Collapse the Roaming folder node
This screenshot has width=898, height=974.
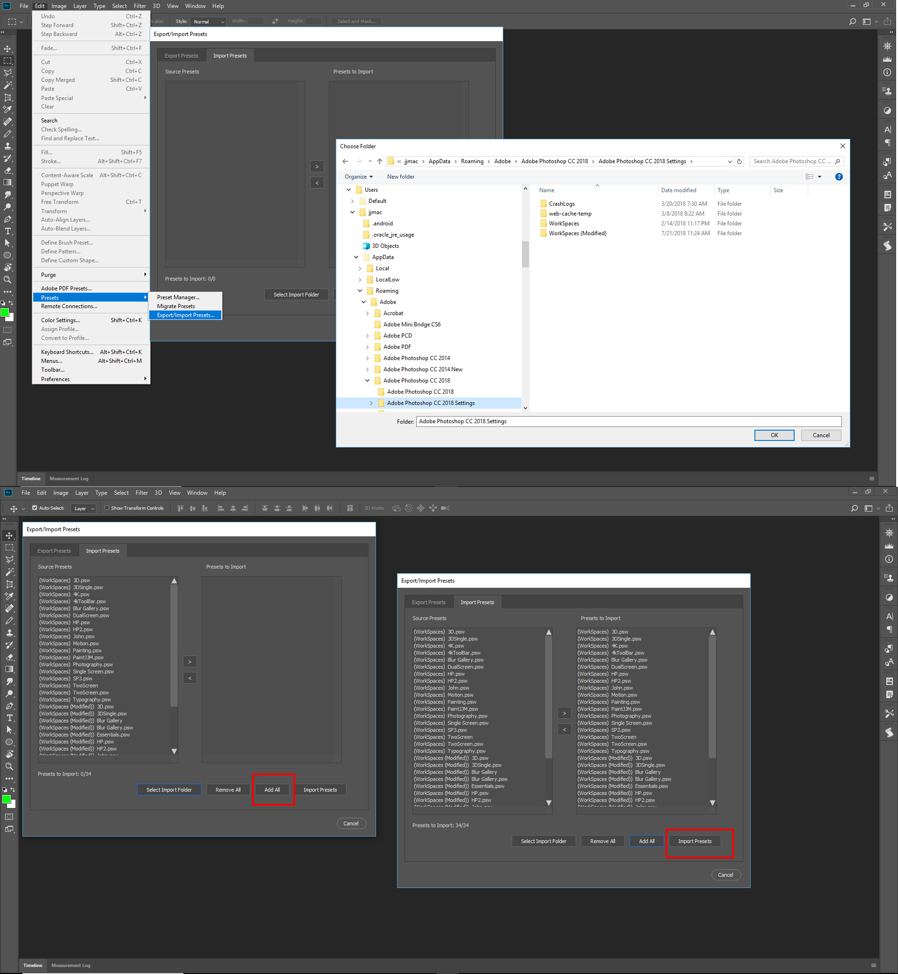point(360,291)
